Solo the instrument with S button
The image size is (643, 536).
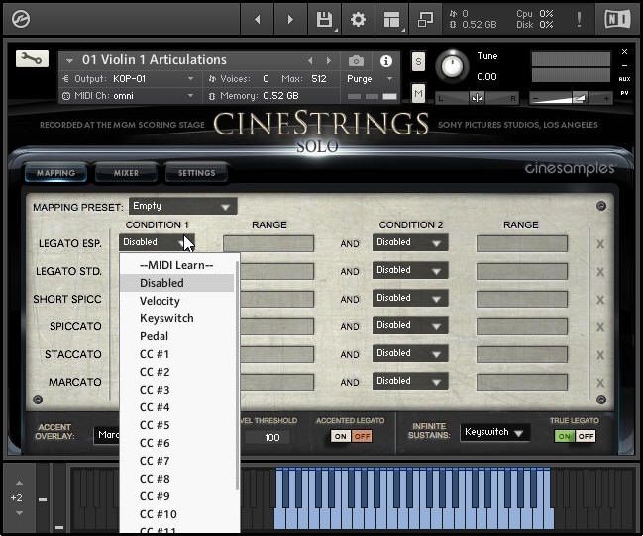418,62
